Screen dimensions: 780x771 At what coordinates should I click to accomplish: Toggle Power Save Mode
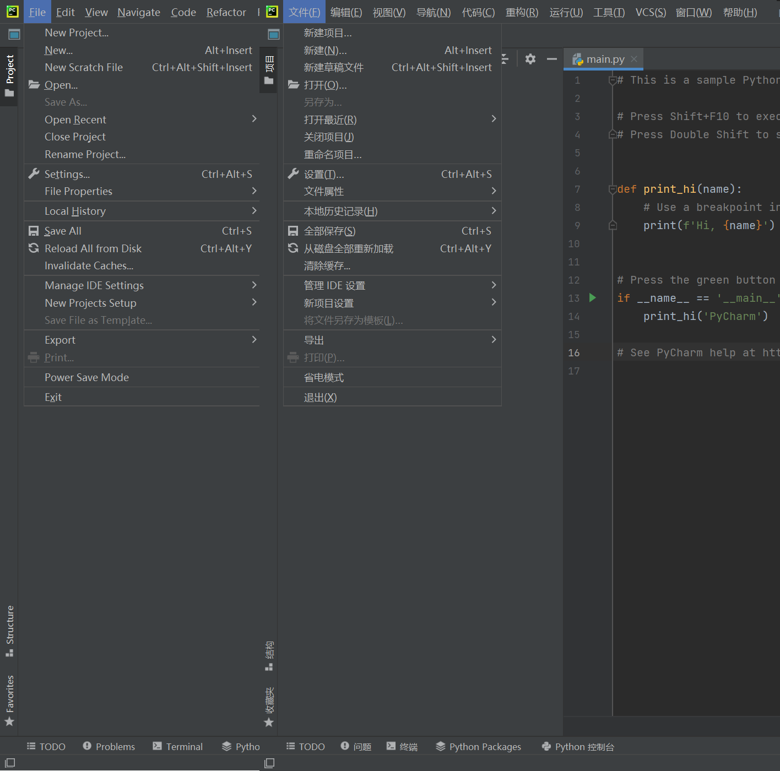coord(142,377)
